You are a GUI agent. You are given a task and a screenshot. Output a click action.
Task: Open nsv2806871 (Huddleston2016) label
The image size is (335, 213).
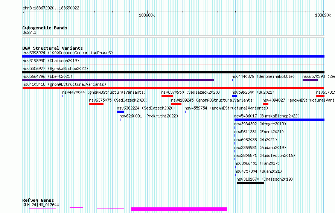click(265, 155)
